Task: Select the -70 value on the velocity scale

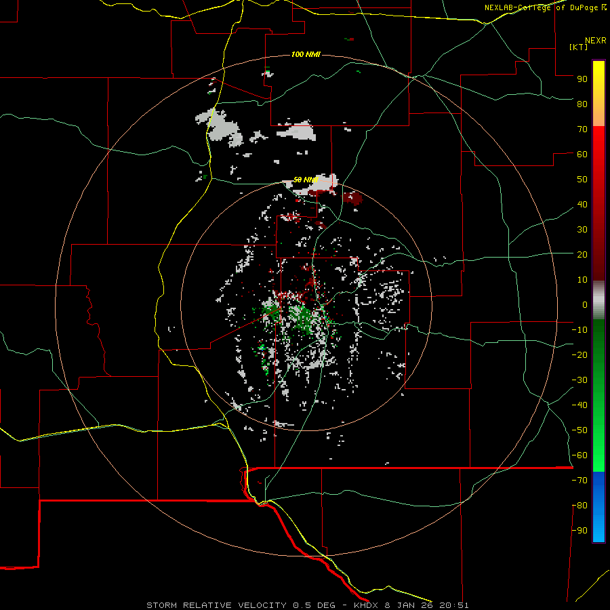Action: pyautogui.click(x=579, y=481)
